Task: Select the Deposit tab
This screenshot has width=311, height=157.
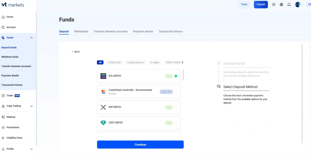Action: [64, 31]
